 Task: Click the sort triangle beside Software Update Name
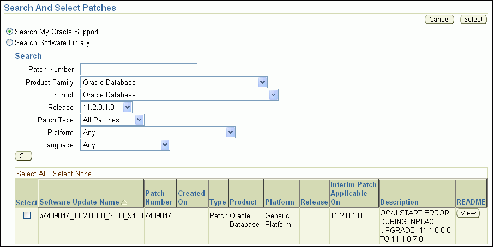point(124,202)
